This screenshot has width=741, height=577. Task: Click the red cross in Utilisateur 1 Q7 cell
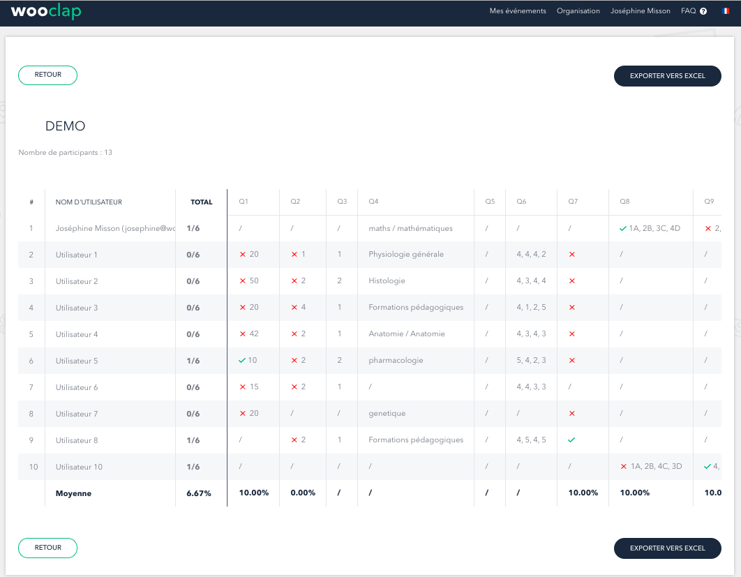572,254
